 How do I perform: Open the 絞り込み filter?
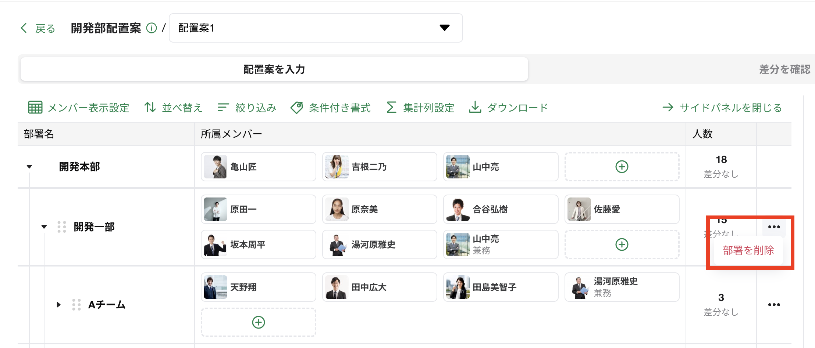click(223, 108)
